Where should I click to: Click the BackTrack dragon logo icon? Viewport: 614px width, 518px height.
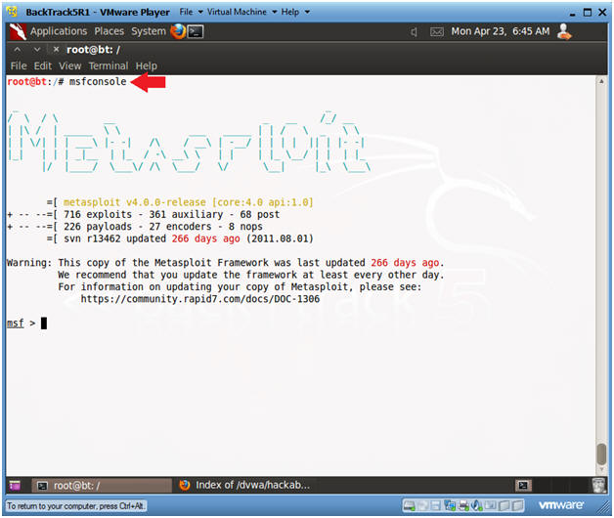tap(18, 31)
